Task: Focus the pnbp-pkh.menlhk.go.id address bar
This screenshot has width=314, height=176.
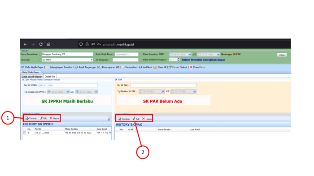Action: click(118, 44)
